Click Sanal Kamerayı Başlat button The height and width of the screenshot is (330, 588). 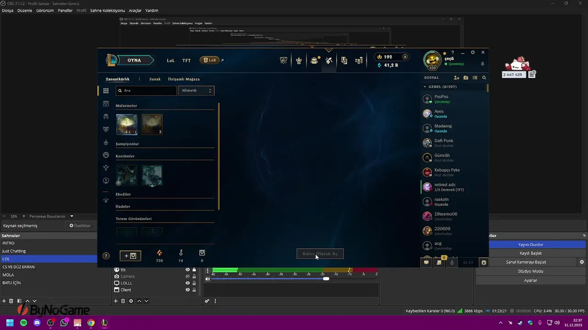[x=526, y=262]
